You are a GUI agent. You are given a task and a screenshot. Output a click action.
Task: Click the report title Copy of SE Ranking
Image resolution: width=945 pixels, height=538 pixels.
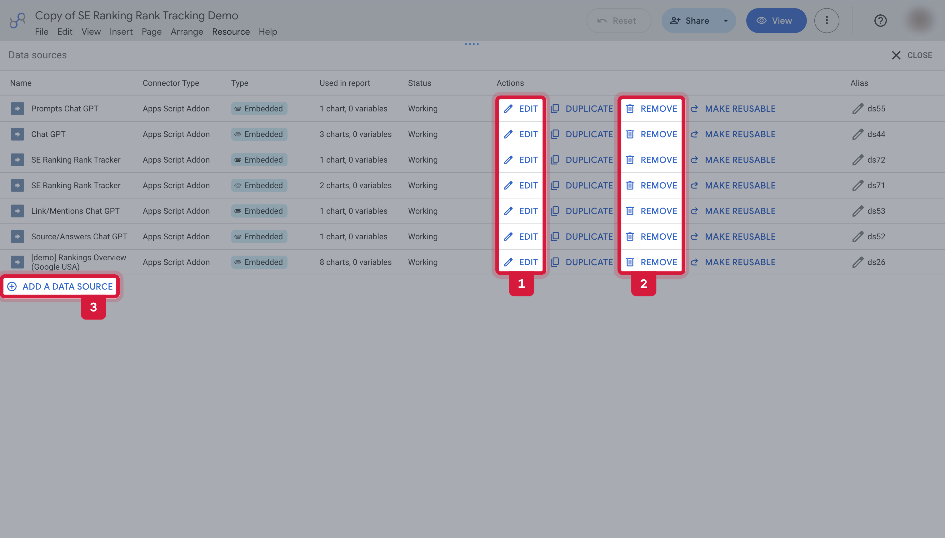click(x=137, y=16)
